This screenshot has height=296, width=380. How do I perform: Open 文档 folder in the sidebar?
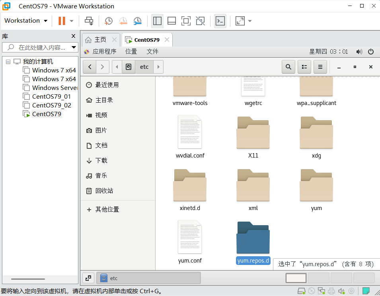[118, 145]
